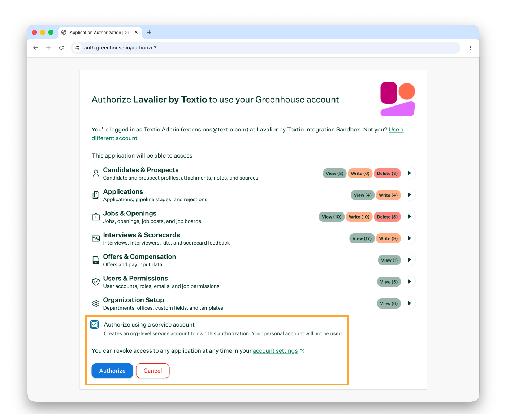Click the Authorize button
This screenshot has width=506, height=414.
[112, 371]
